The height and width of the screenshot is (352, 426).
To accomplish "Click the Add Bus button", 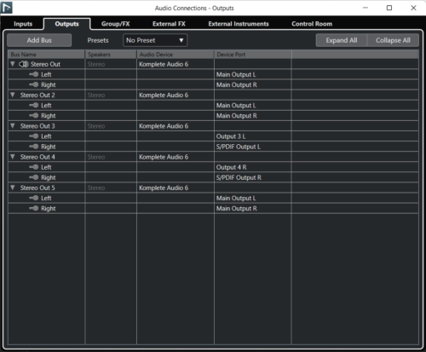I will coord(39,40).
